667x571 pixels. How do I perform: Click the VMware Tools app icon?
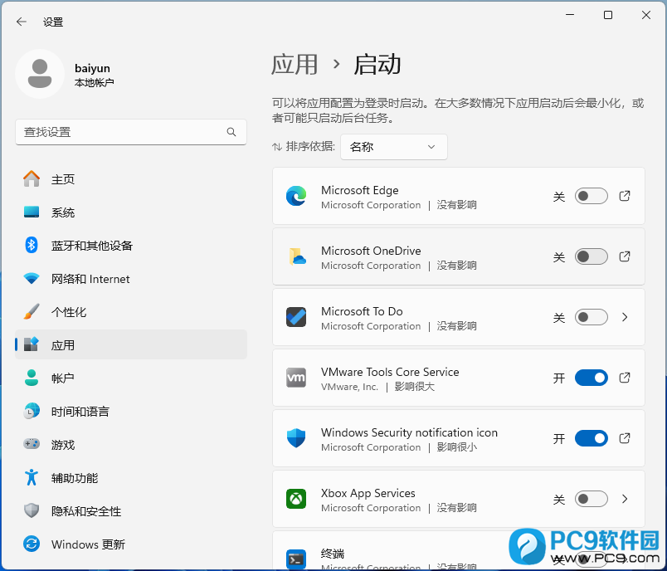click(296, 378)
